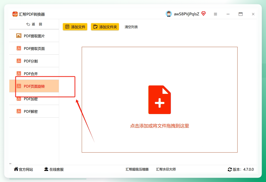Click the PDF icon beside PDF解密
The height and width of the screenshot is (182, 266).
[19, 111]
